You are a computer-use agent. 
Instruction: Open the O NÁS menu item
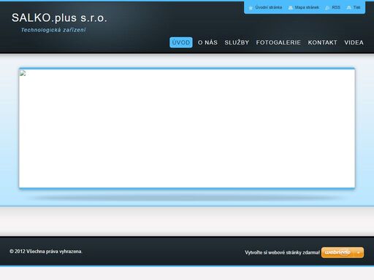point(207,42)
